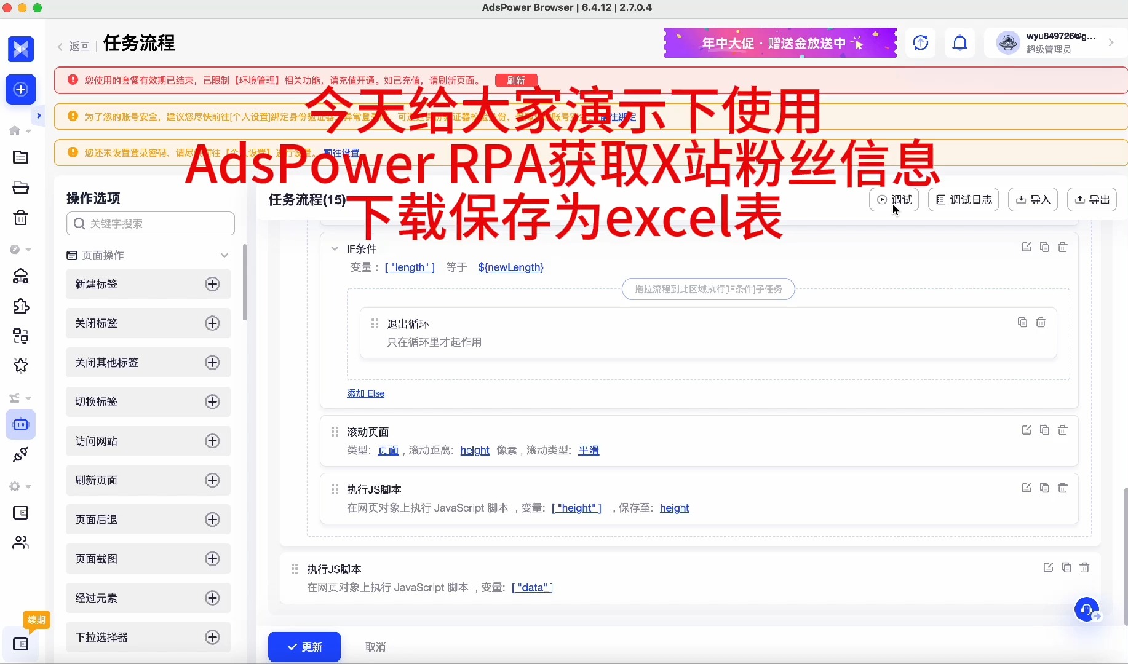Add 关闭其他标签 operation
The image size is (1128, 664).
(212, 363)
